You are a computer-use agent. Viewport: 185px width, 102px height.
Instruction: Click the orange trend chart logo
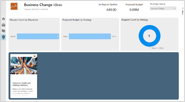(x=14, y=6)
